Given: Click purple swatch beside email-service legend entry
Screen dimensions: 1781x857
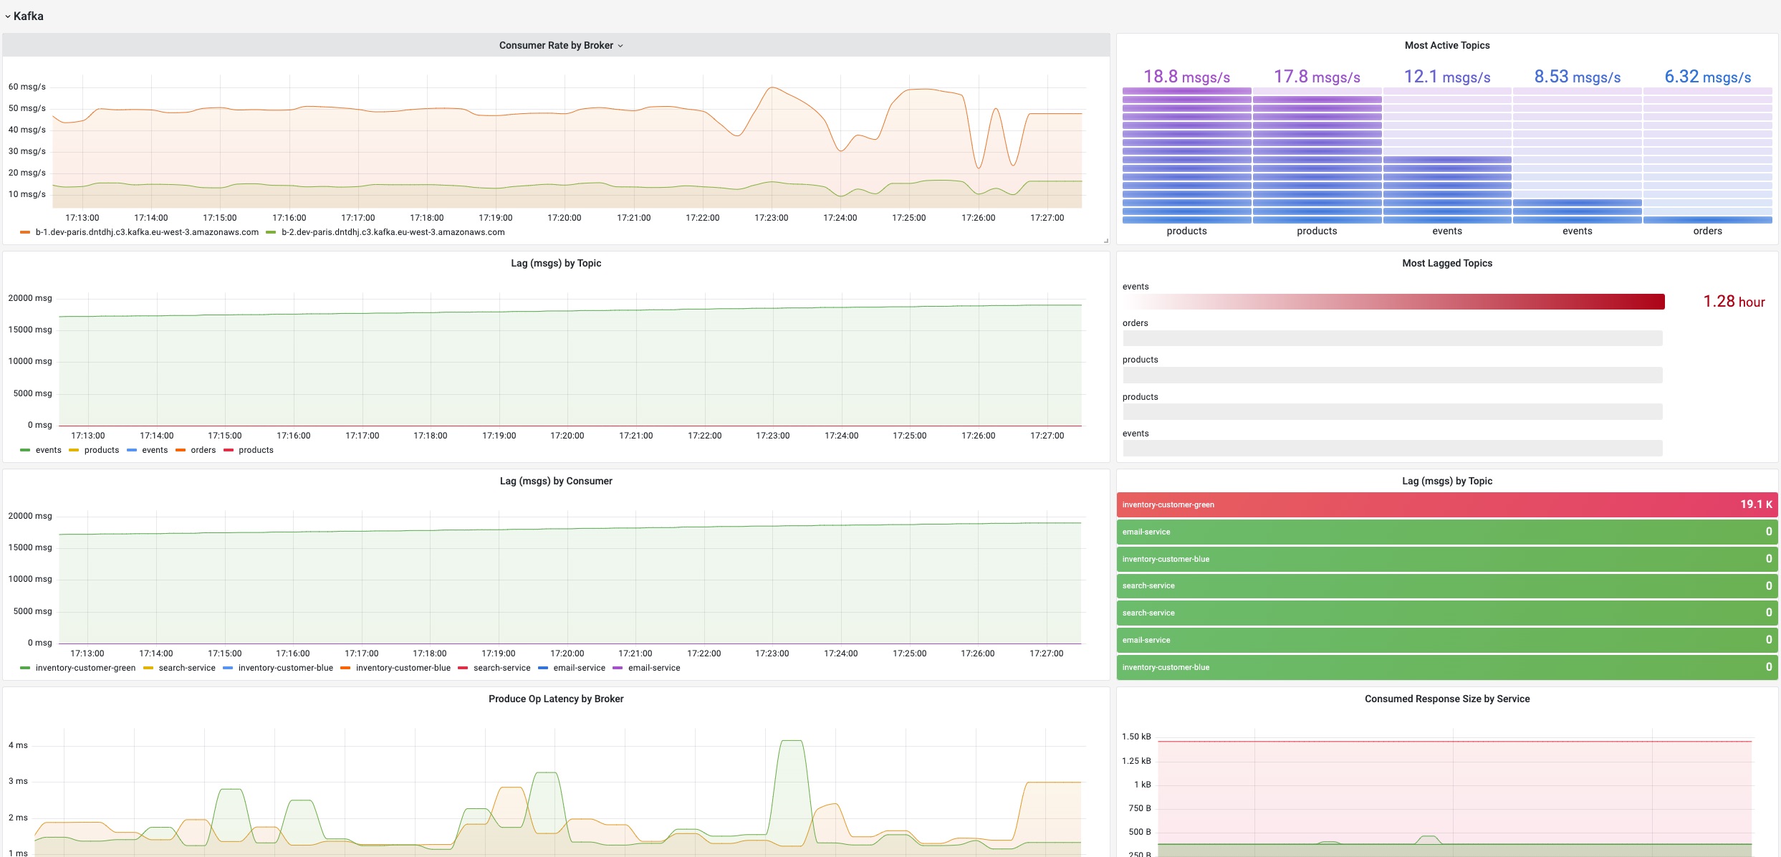Looking at the screenshot, I should pos(618,668).
